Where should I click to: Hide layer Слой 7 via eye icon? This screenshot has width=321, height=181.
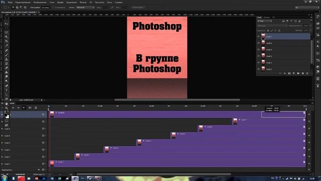pyautogui.click(x=258, y=37)
